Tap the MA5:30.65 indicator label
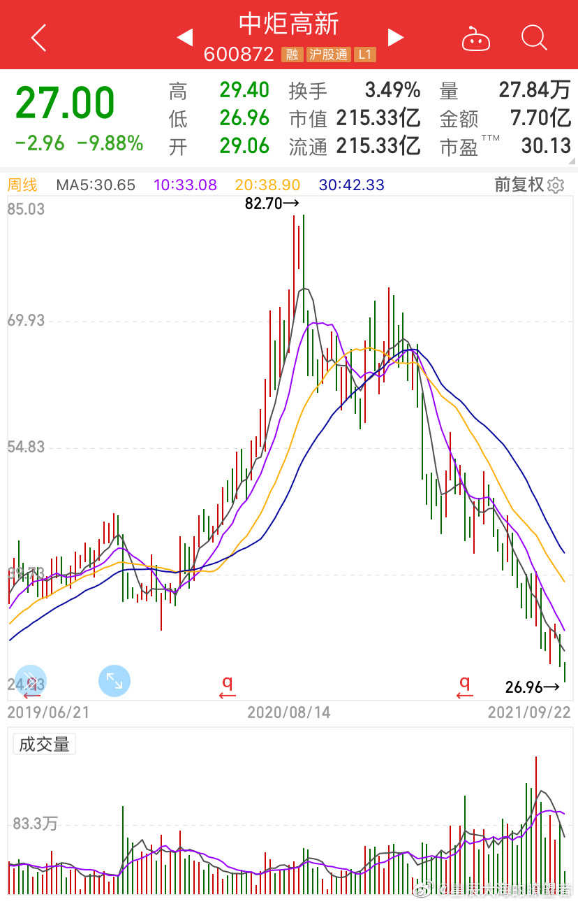Viewport: 578px width, 904px height. 96,185
